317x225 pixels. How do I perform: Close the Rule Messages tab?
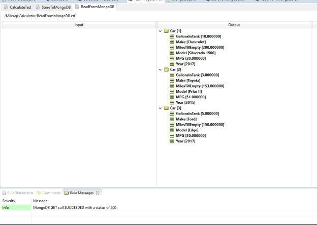click(98, 193)
